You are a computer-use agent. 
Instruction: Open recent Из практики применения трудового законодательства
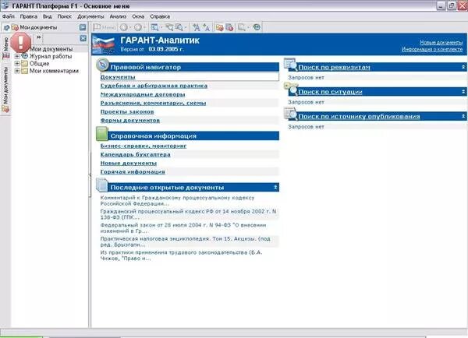(x=181, y=255)
